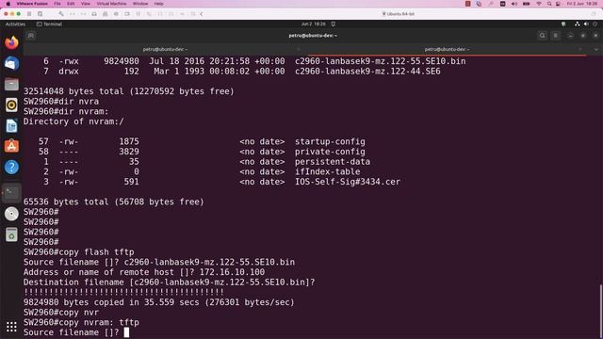Open the macOS Wi-Fi status menu
The image size is (603, 339).
(x=539, y=4)
